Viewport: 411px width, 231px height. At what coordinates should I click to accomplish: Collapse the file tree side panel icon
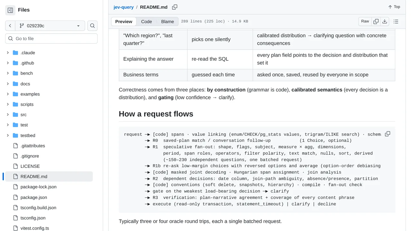[x=10, y=10]
